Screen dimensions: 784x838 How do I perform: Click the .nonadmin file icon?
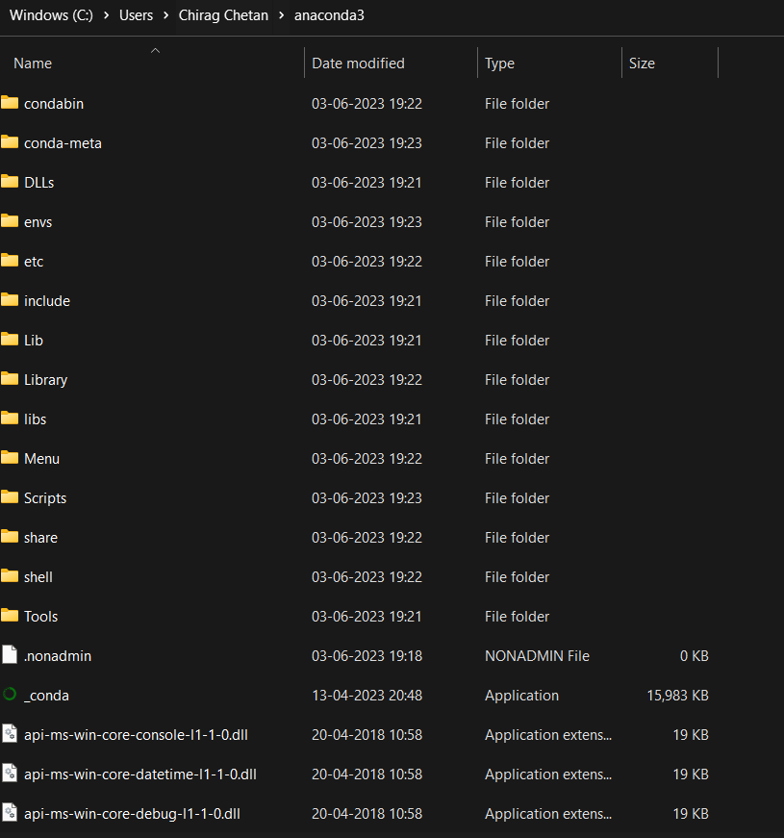11,655
